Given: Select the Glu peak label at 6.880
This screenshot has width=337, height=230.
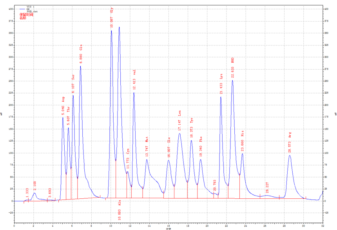Looking at the screenshot, I should 81,54.
